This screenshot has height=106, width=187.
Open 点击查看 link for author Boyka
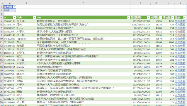tap(180, 28)
